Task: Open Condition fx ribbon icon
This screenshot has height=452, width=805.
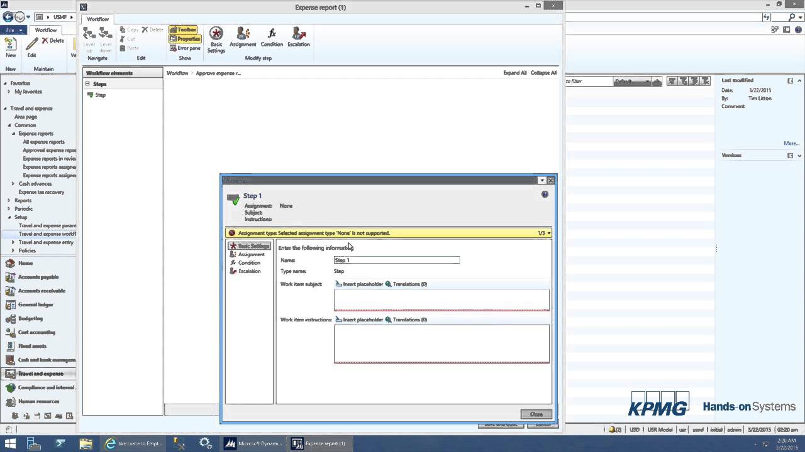Action: click(x=272, y=38)
